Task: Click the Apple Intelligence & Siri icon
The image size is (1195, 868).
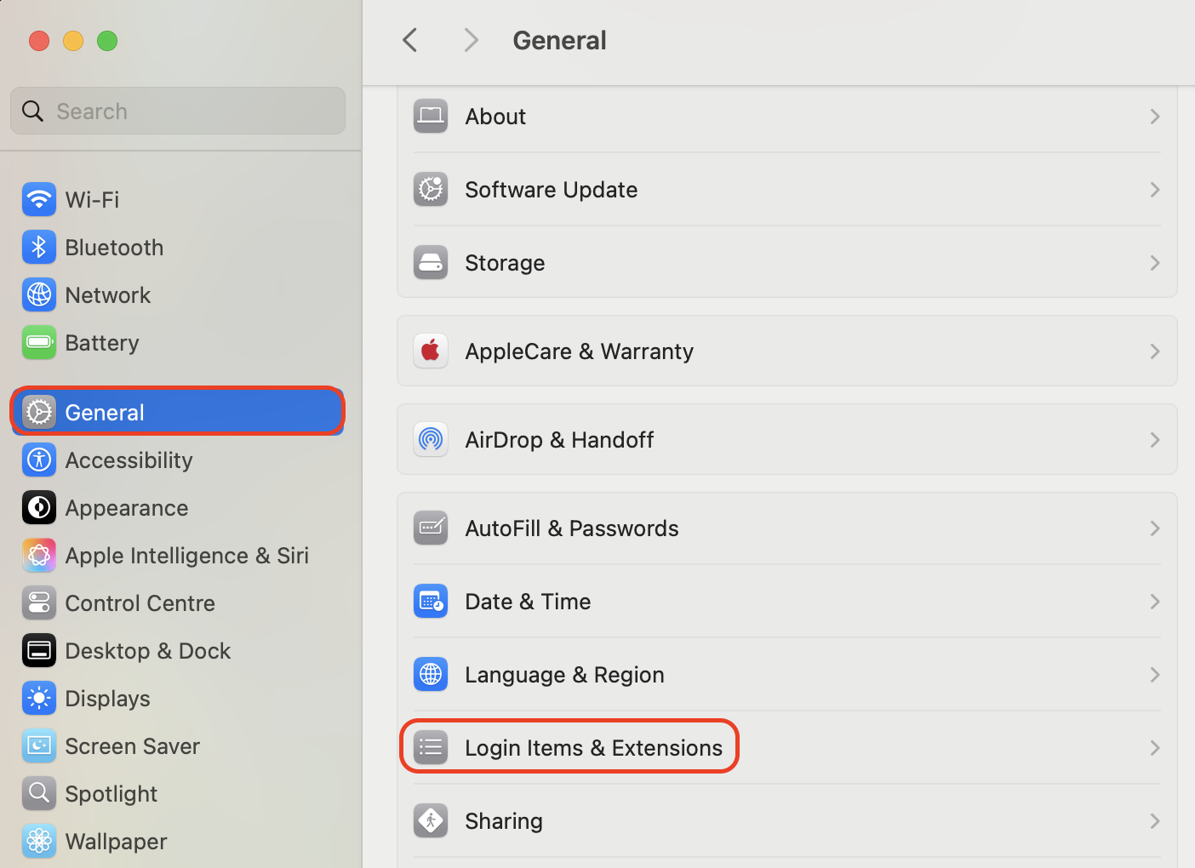Action: coord(39,555)
